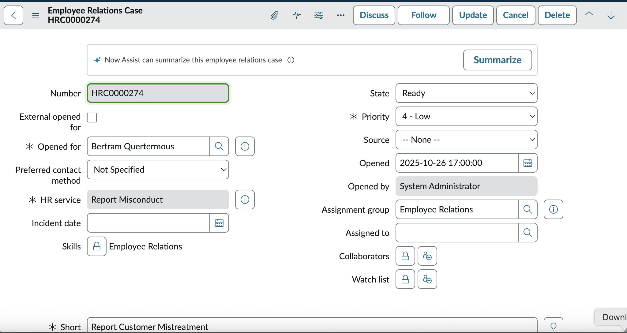Screen dimensions: 627x333
Task: Preview the HR service record info
Action: coord(245,200)
